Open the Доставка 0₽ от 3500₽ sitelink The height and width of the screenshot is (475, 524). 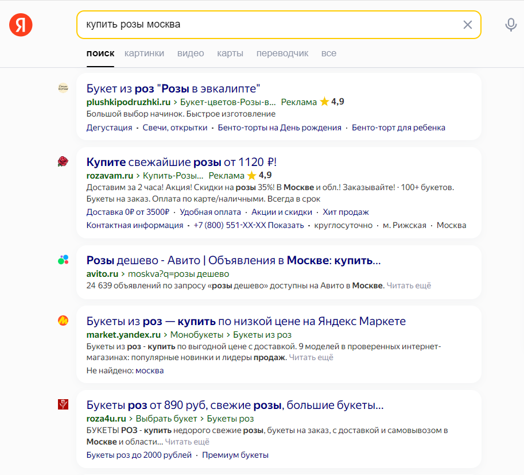click(x=128, y=212)
